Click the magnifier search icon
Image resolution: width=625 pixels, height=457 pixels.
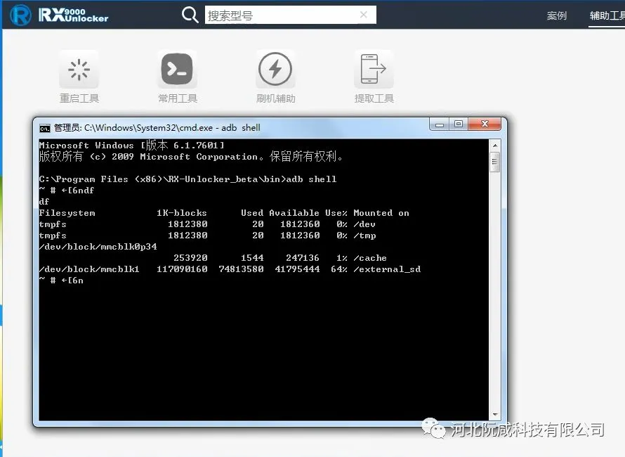(x=190, y=15)
